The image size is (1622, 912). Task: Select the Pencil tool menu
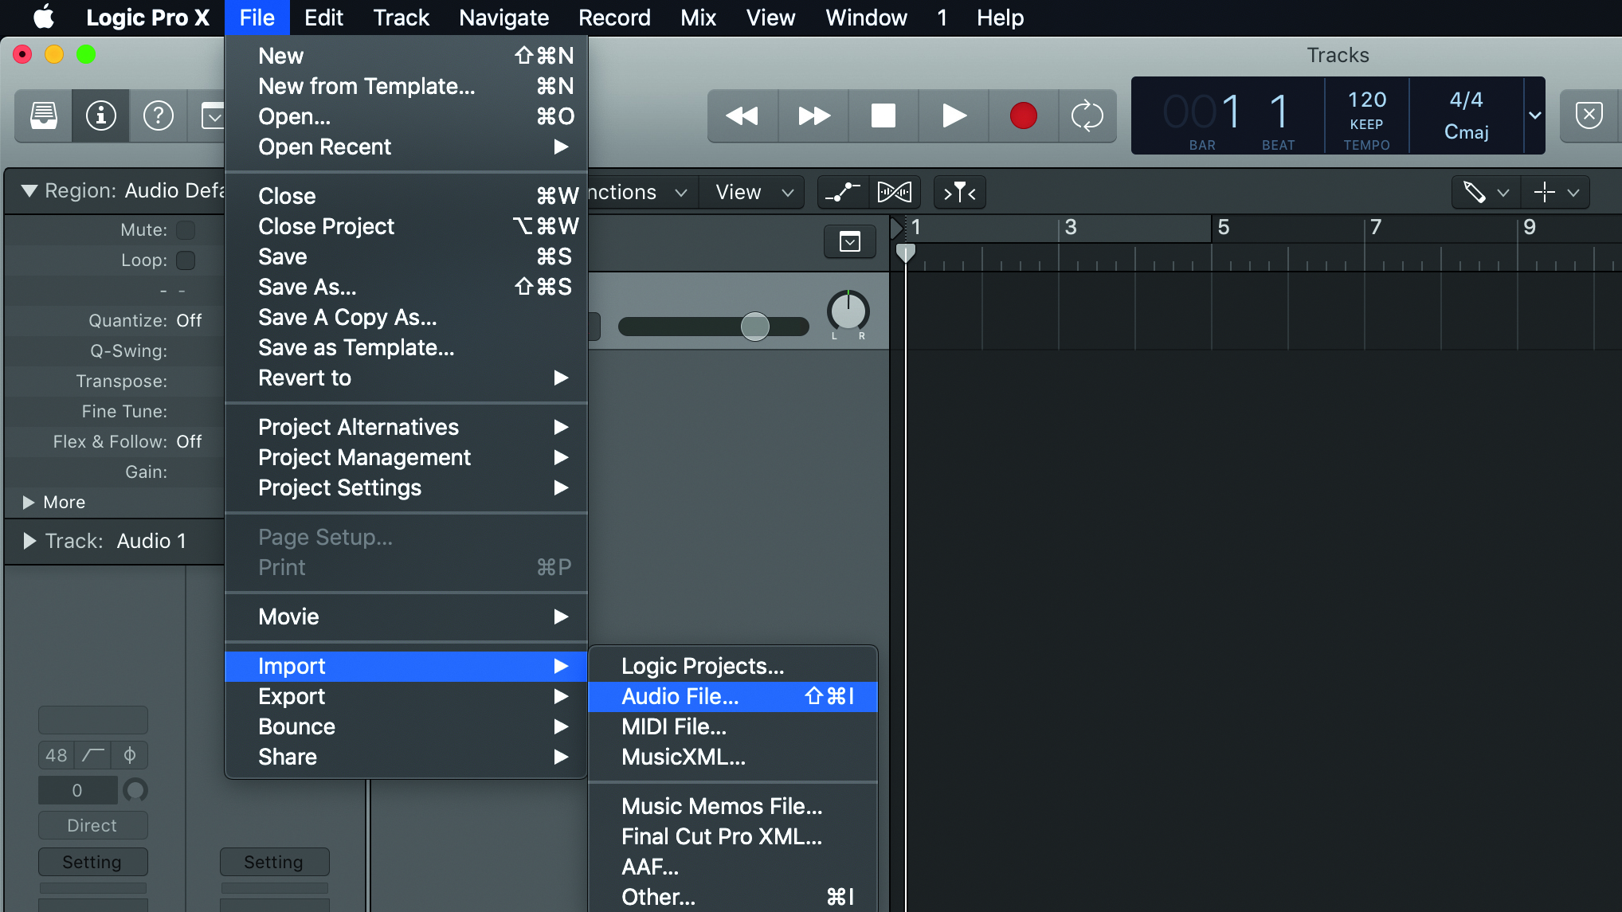pos(1486,192)
